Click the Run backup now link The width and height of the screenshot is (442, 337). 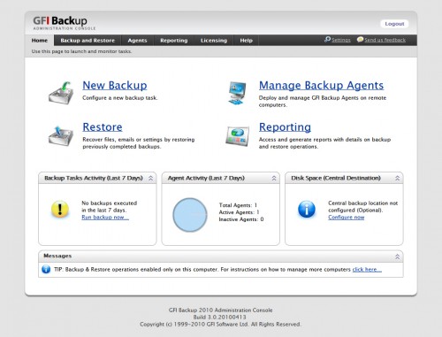105,218
